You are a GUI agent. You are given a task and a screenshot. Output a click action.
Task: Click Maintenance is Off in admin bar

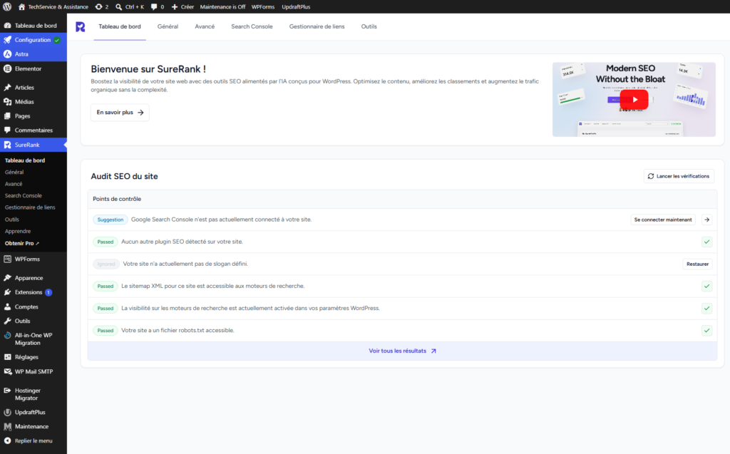click(x=222, y=6)
